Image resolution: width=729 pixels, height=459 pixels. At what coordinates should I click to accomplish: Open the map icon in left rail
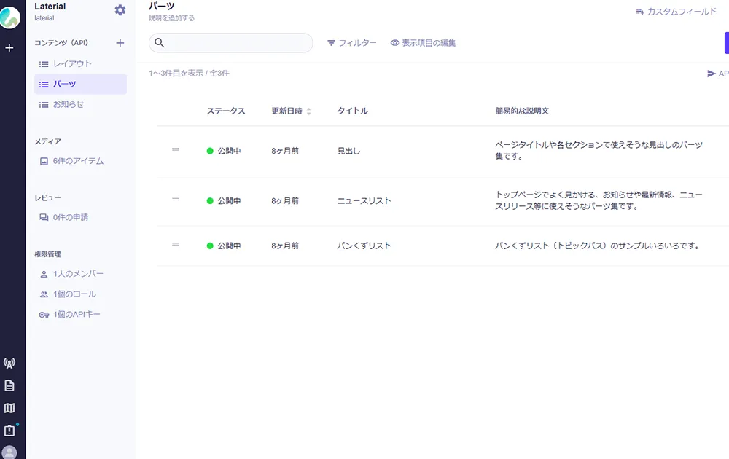[x=9, y=408]
